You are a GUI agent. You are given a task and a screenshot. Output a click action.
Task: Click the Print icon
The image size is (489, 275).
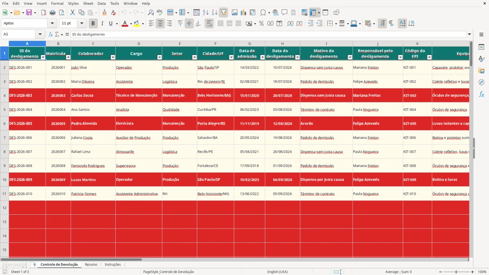(52, 13)
